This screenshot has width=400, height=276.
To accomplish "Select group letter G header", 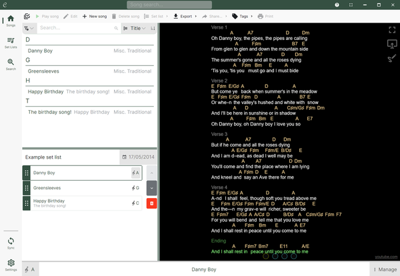I will tap(28, 60).
